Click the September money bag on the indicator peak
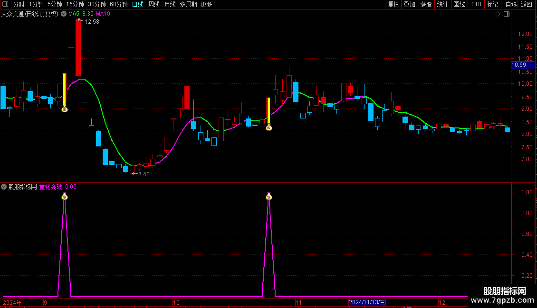 (64, 196)
